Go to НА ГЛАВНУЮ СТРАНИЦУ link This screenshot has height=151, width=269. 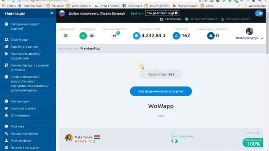pyautogui.click(x=201, y=19)
